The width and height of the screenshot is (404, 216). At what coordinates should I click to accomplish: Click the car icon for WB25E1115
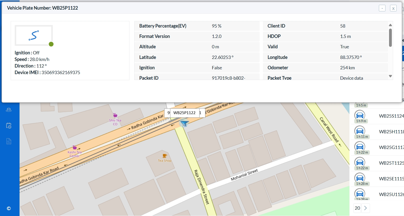360,178
